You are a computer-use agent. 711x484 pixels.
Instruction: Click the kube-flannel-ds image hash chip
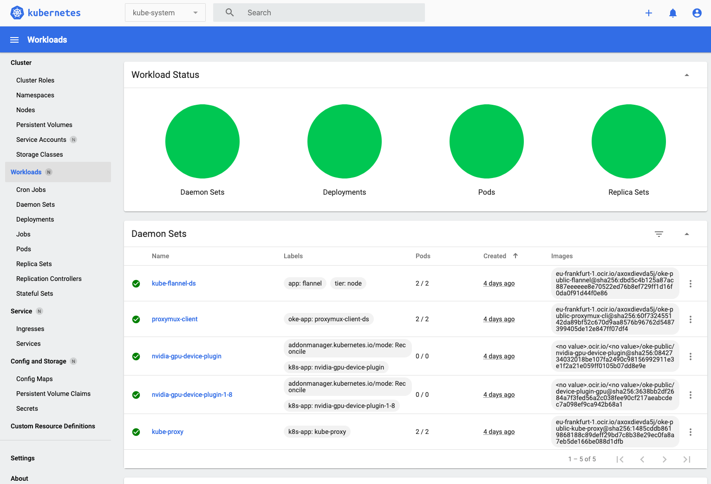615,283
